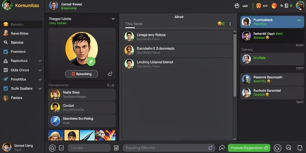Click the checkbox icon in bottom toolbar
The height and width of the screenshot is (153, 306).
coord(61,148)
